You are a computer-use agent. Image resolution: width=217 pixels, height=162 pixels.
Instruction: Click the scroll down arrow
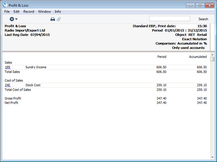(x=212, y=157)
